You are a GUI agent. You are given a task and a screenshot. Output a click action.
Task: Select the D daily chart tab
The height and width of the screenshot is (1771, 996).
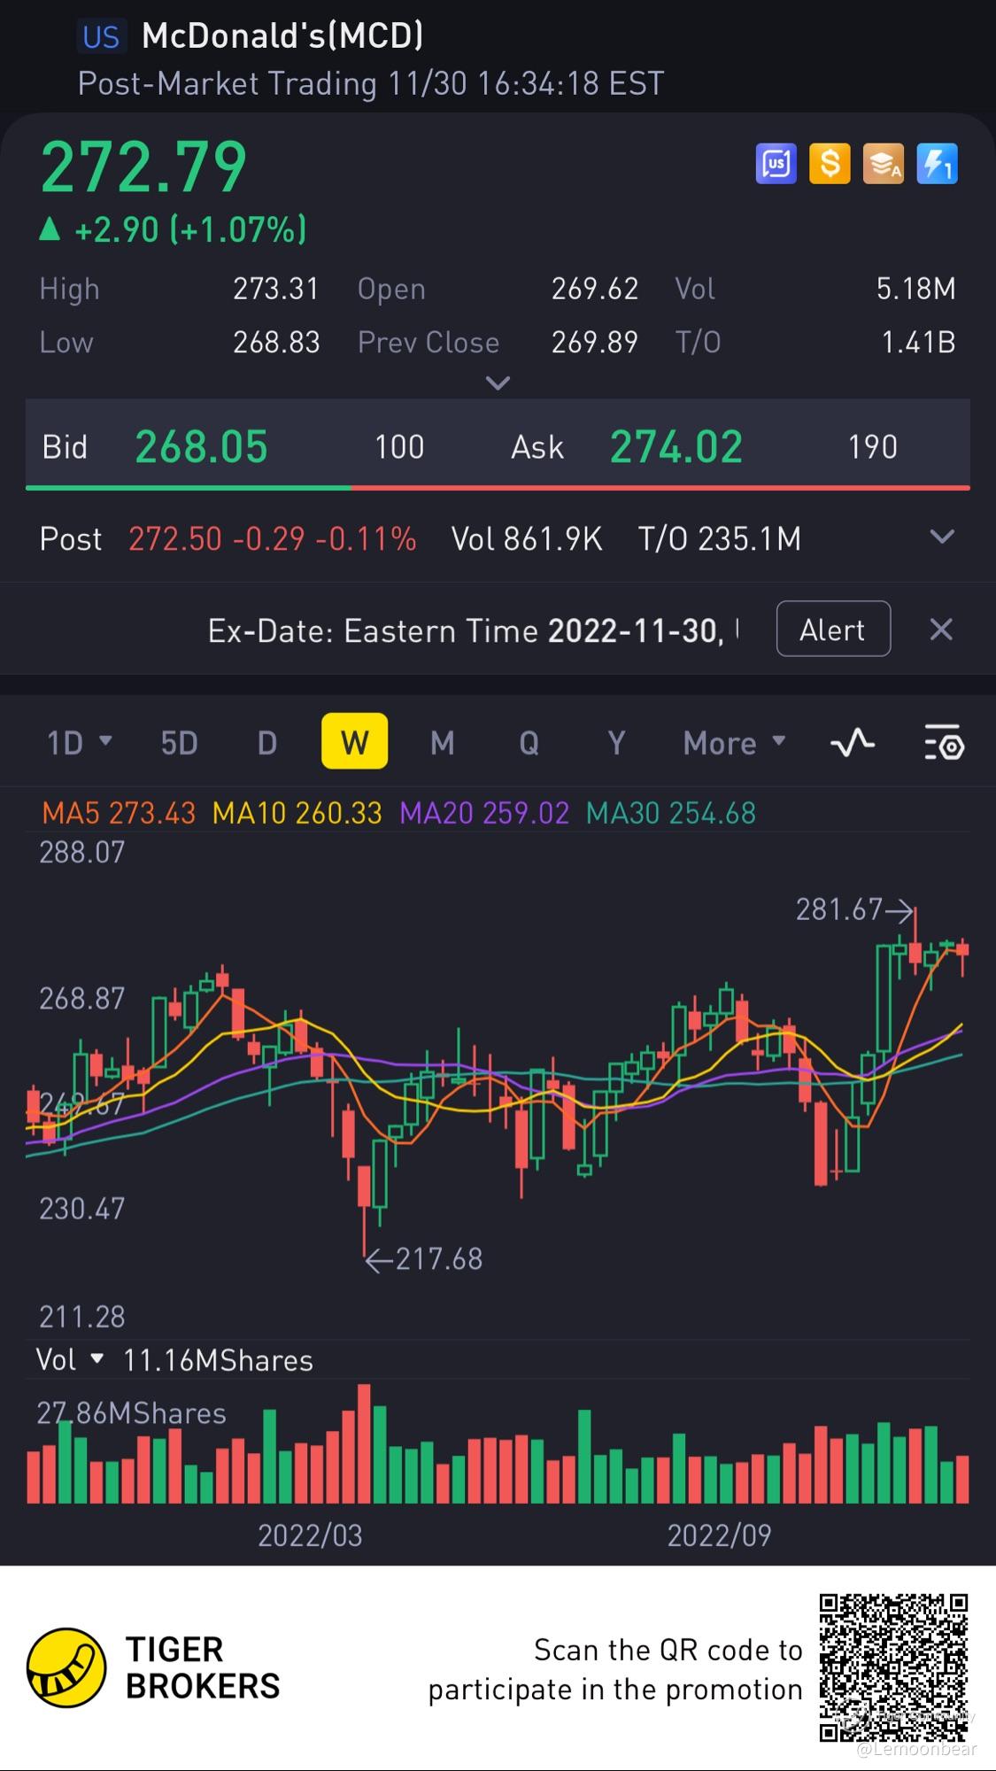click(266, 742)
